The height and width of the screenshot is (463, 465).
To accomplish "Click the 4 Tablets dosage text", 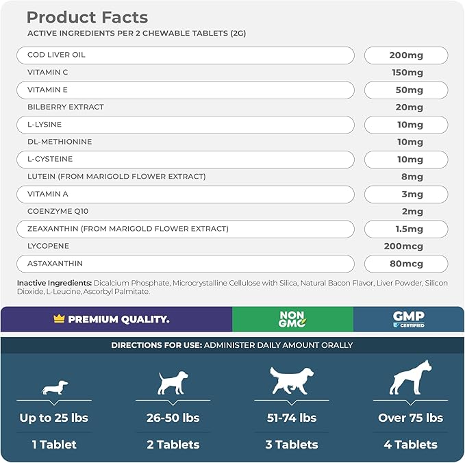I will click(x=410, y=445).
